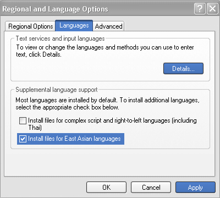Viewport: 220px width, 198px height.
Task: Confirm settings with the OK button
Action: click(106, 188)
